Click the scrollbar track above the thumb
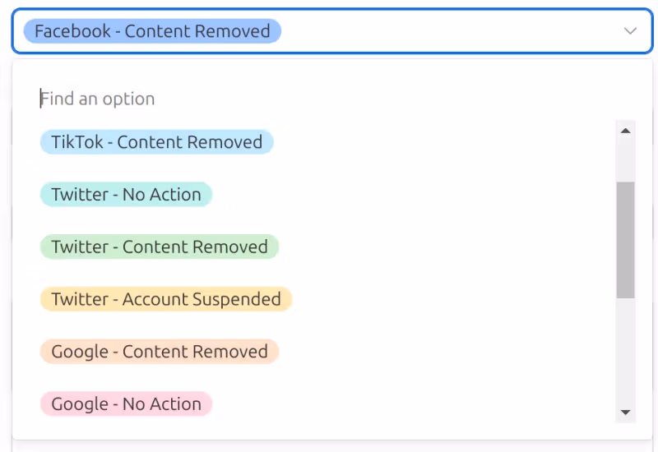 625,161
